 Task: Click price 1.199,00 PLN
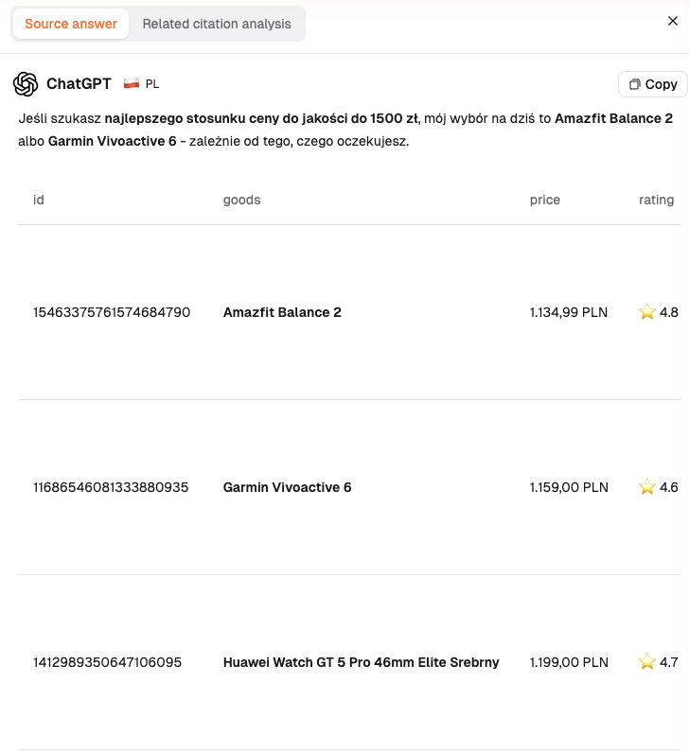tap(569, 662)
